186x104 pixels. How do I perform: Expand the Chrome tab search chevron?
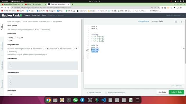pos(174,4)
